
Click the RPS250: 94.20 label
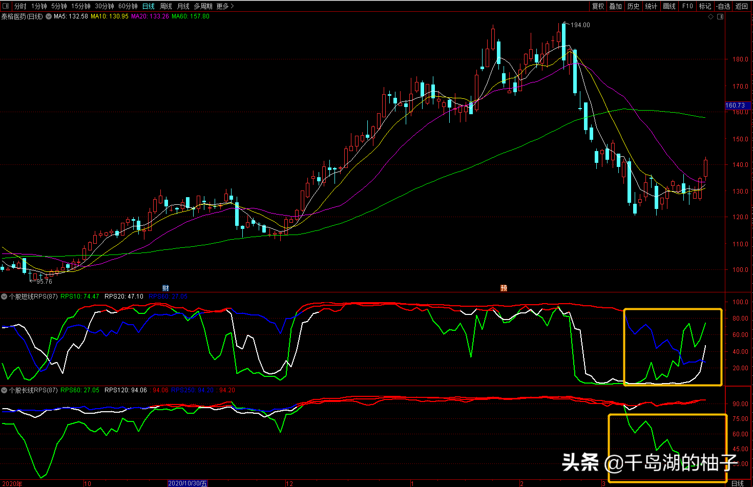(192, 390)
